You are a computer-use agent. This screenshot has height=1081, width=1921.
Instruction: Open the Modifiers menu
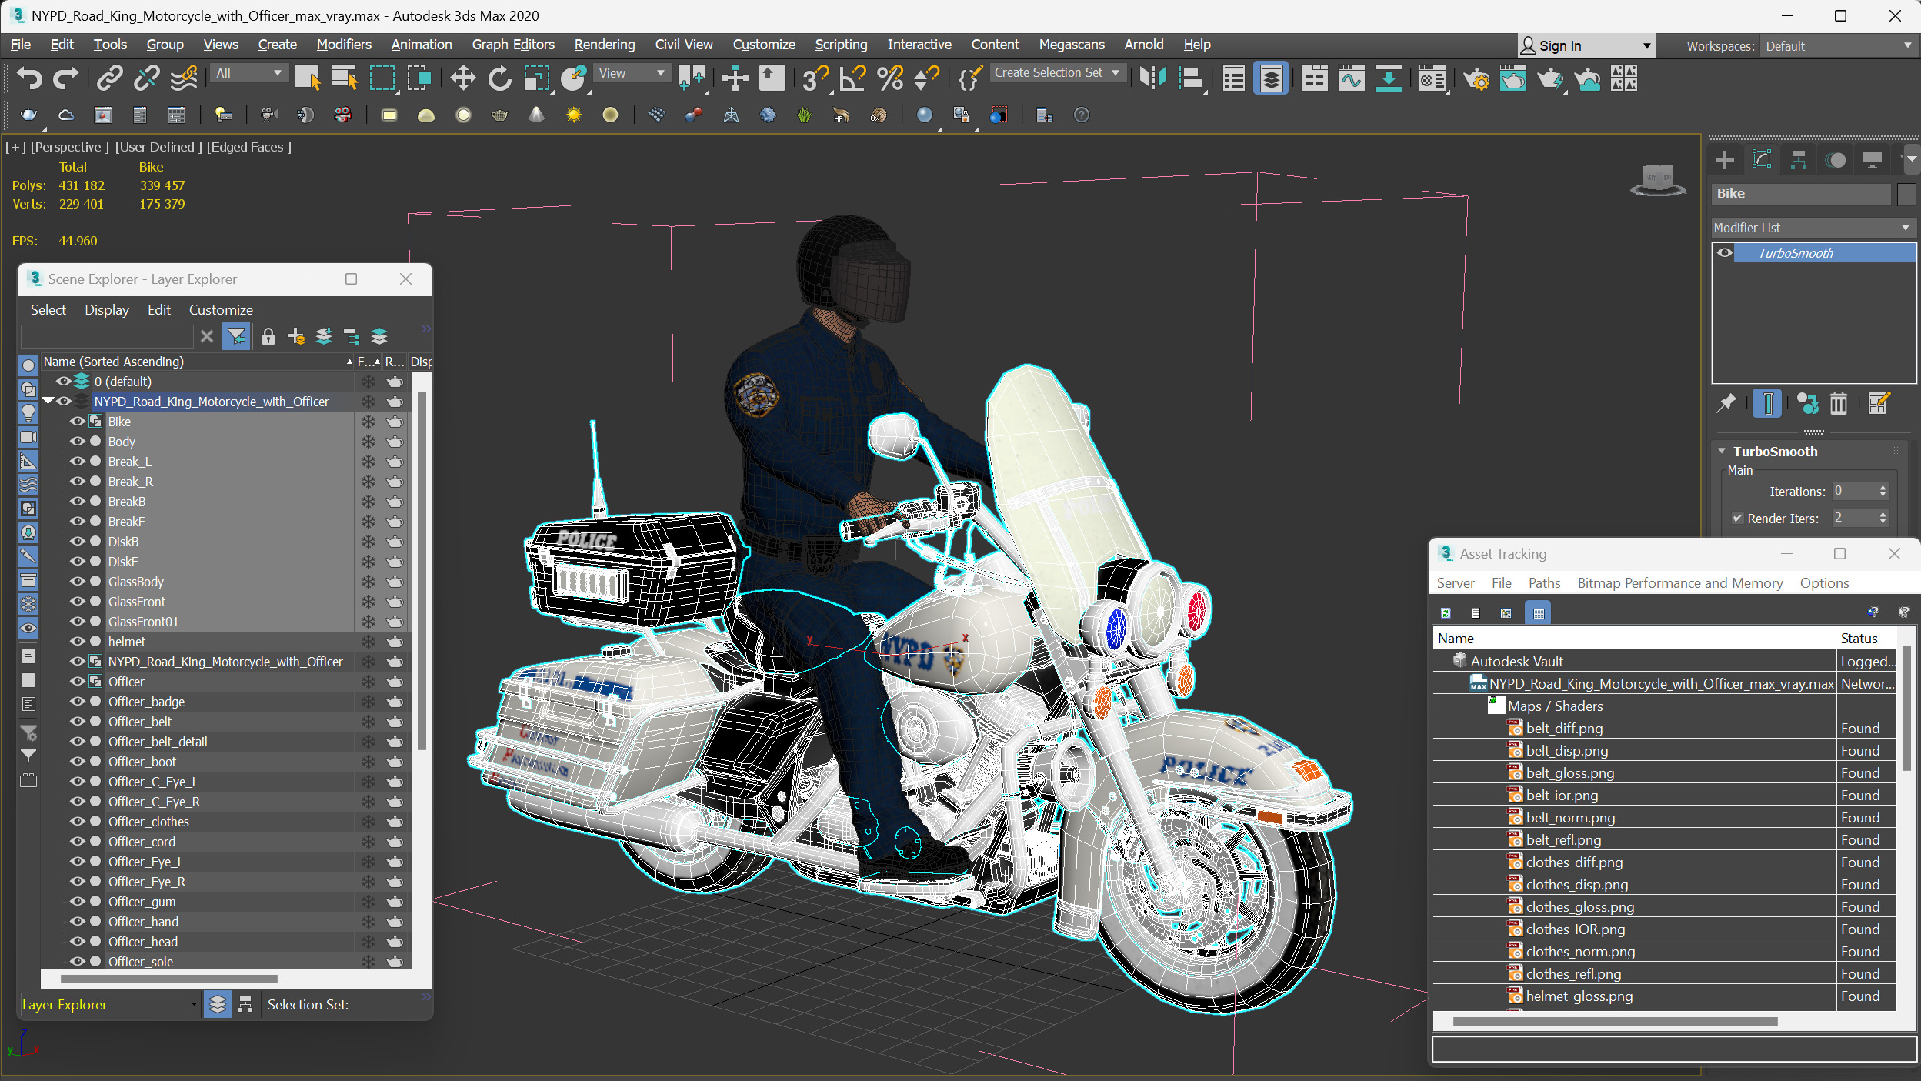344,45
